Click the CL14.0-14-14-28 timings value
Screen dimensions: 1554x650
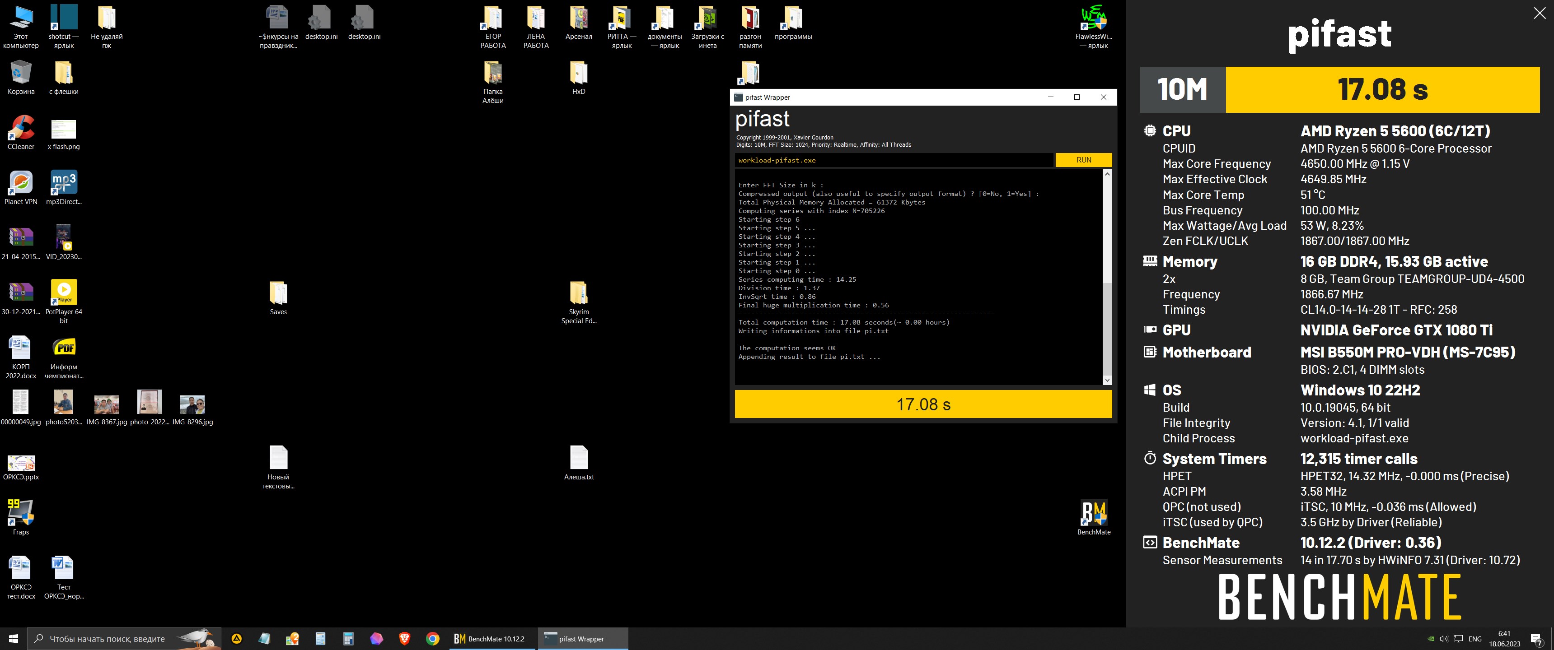[1378, 309]
